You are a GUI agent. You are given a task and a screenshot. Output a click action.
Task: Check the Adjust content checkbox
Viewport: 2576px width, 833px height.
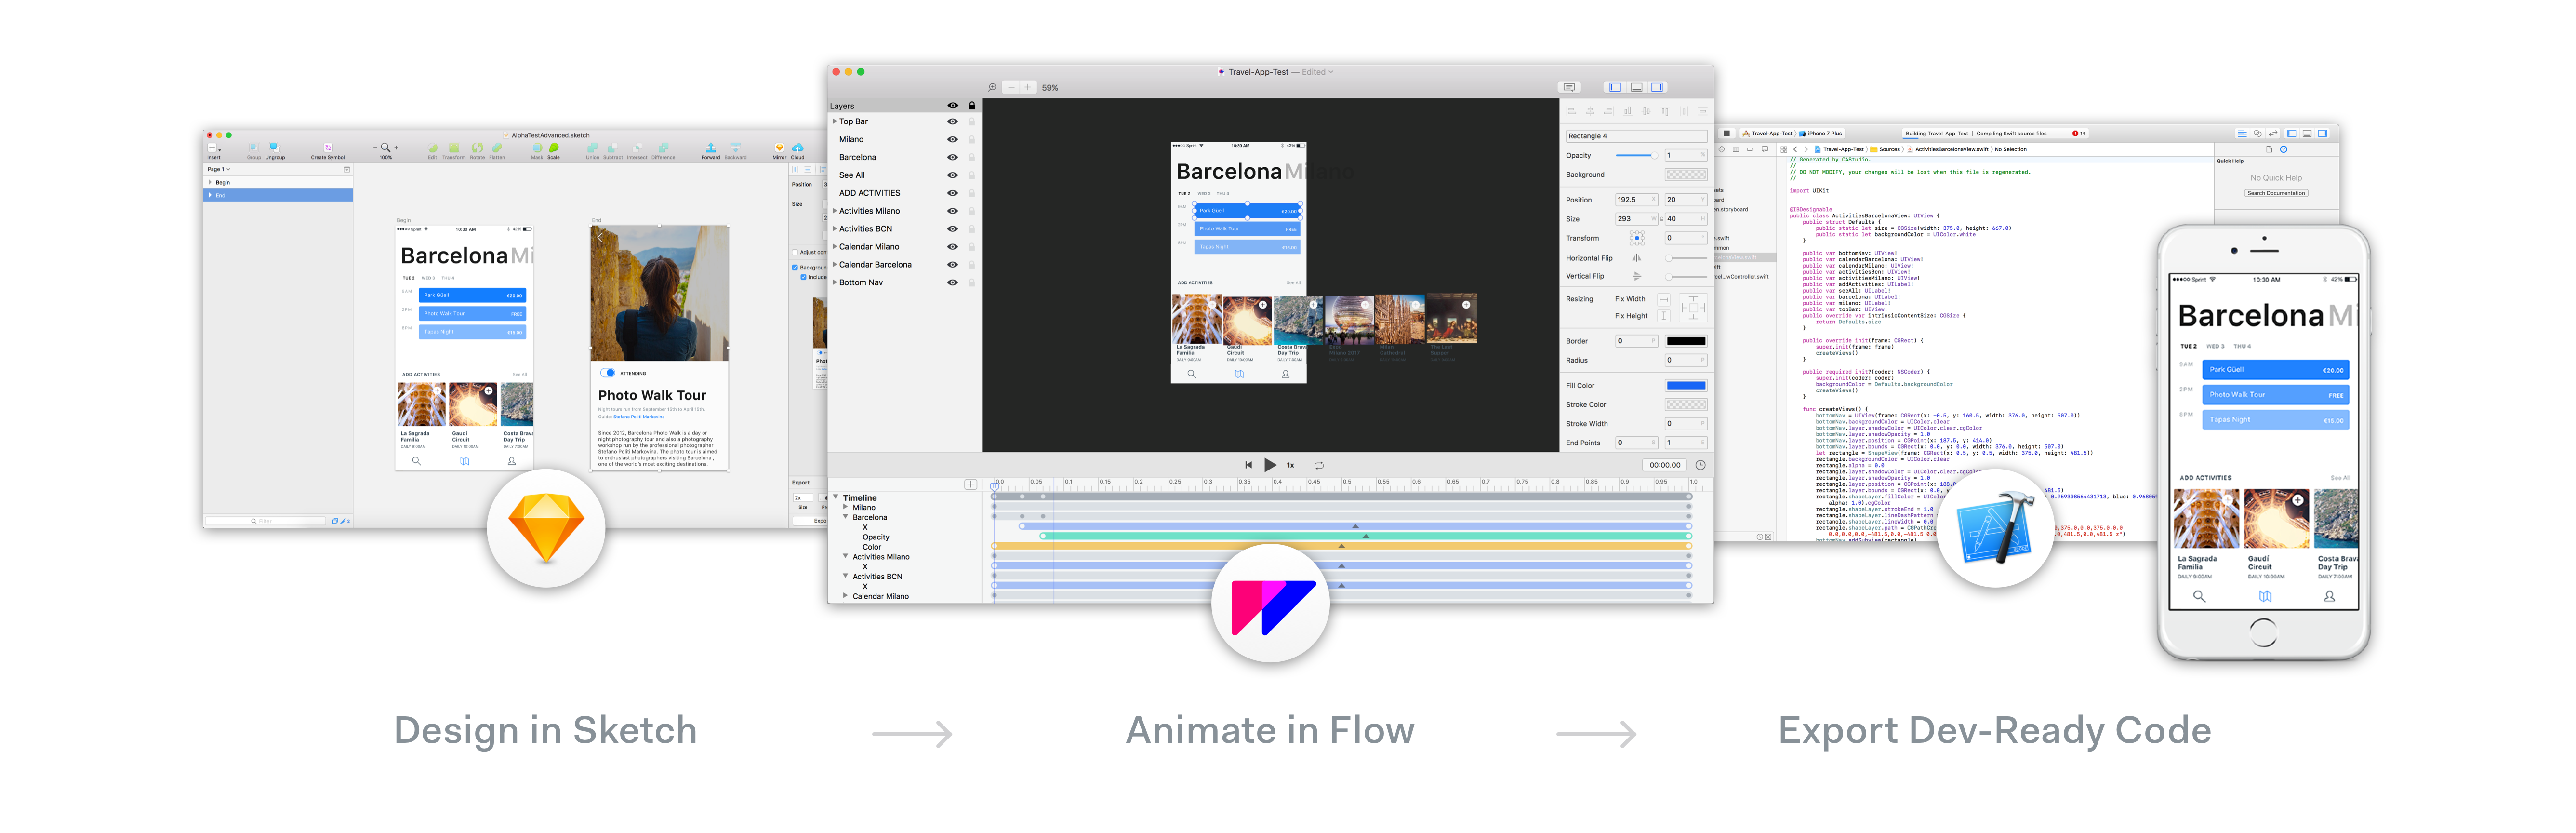pyautogui.click(x=795, y=252)
